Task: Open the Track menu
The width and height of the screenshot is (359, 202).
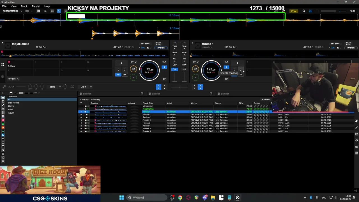Action: (x=24, y=6)
